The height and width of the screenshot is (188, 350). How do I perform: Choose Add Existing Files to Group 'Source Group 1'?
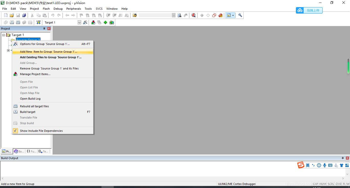click(53, 57)
